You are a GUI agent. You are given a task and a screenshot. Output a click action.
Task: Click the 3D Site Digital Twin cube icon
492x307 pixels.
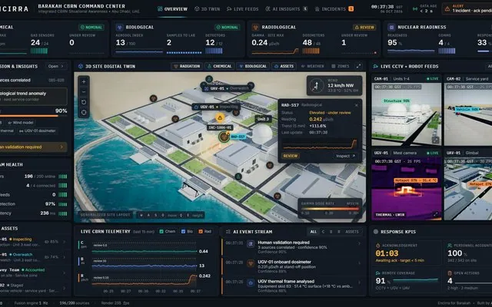pyautogui.click(x=81, y=66)
